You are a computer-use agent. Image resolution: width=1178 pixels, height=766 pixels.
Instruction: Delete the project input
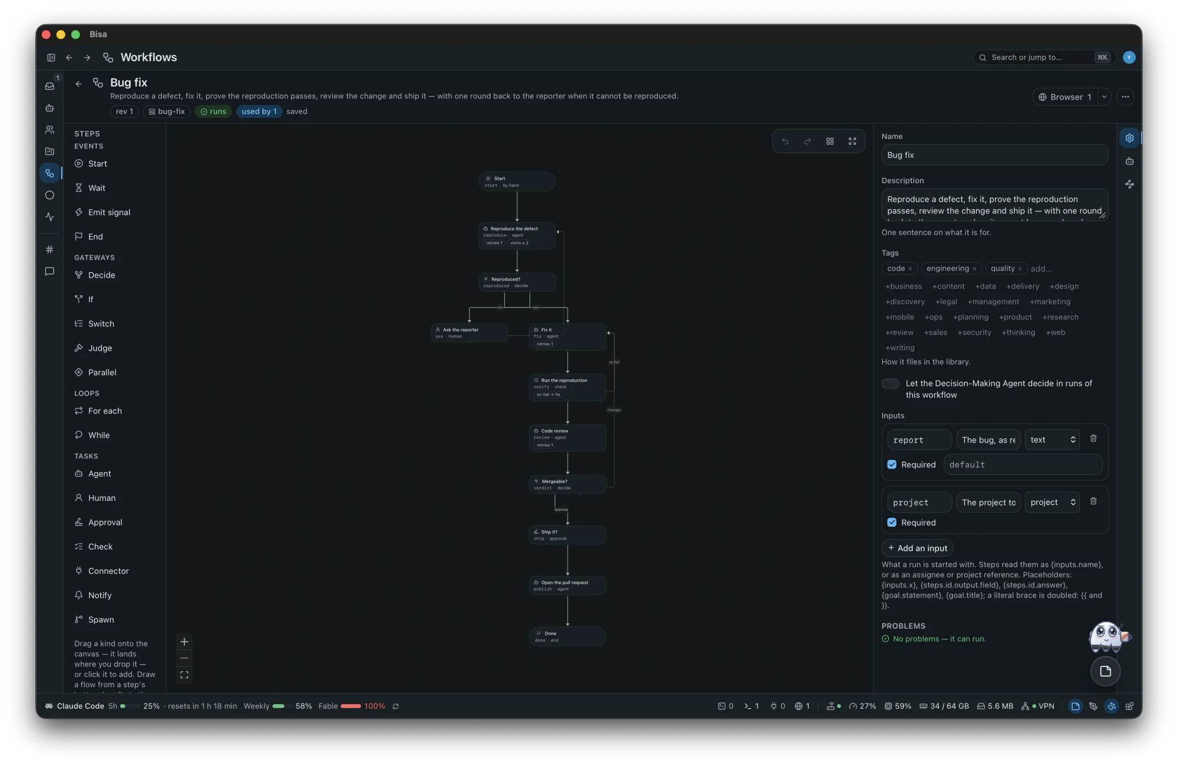pos(1093,501)
